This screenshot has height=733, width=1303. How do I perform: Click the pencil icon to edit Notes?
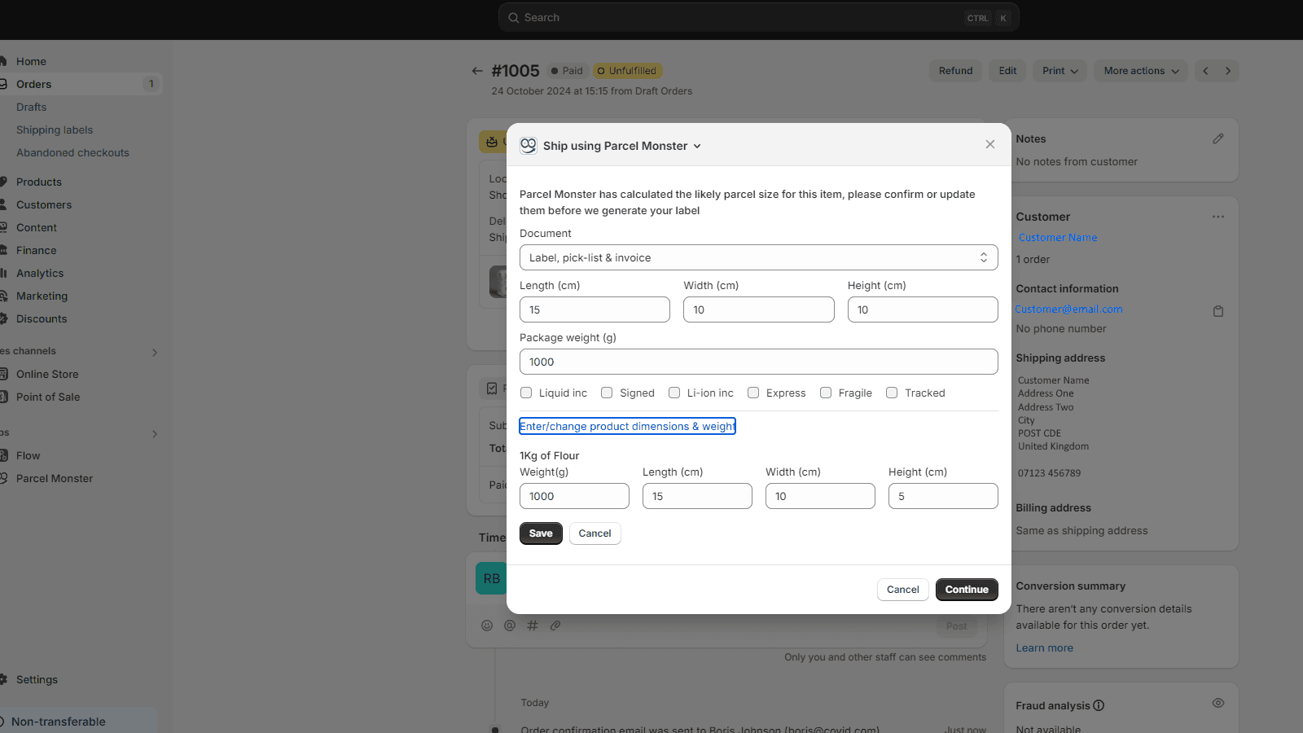(x=1217, y=139)
